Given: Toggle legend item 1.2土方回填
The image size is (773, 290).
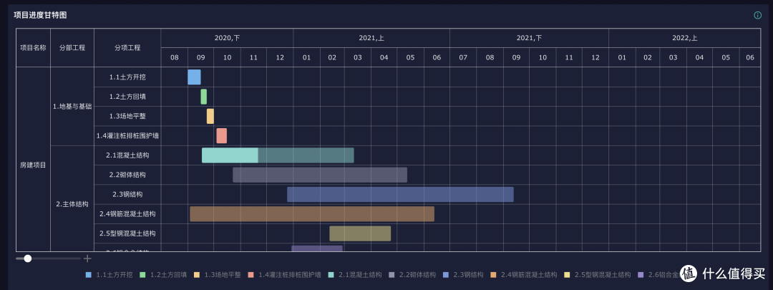Looking at the screenshot, I should [x=163, y=275].
